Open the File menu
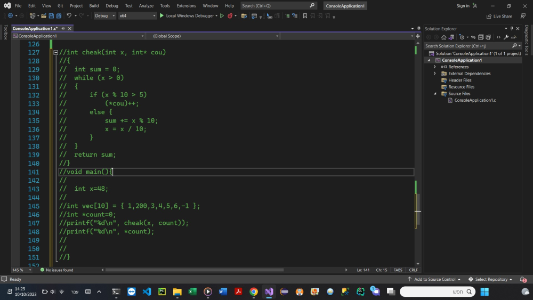533x300 pixels. (x=18, y=6)
